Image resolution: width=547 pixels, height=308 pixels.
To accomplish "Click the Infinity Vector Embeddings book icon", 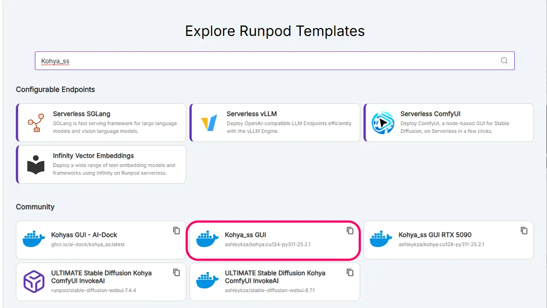I will 36,165.
